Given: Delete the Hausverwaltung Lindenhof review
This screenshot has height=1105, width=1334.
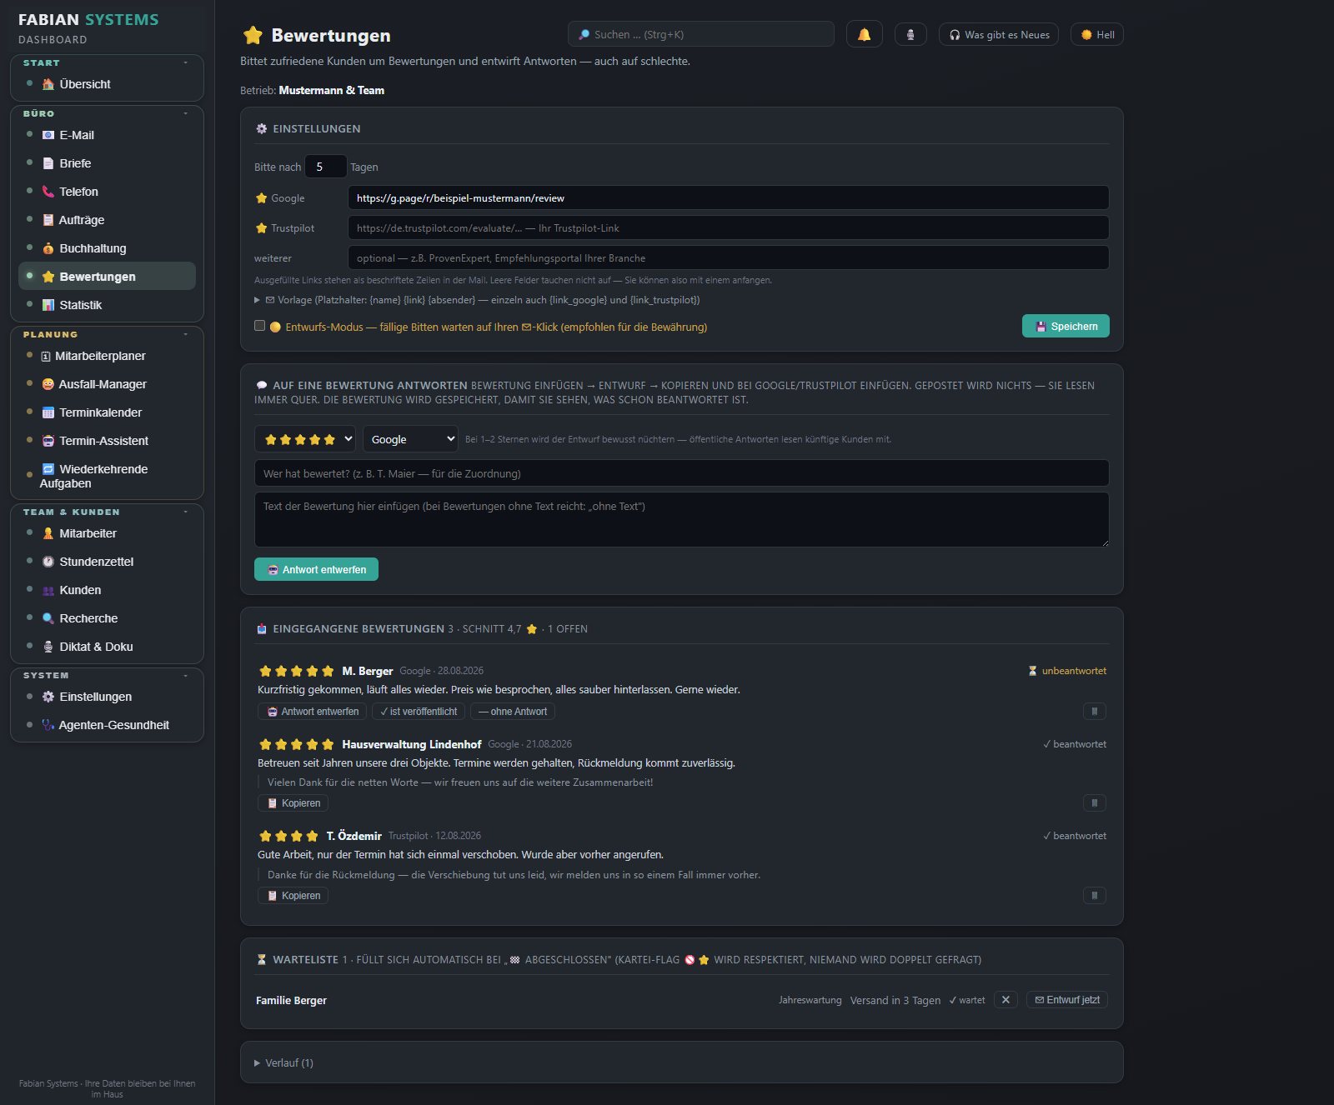Looking at the screenshot, I should tap(1094, 802).
